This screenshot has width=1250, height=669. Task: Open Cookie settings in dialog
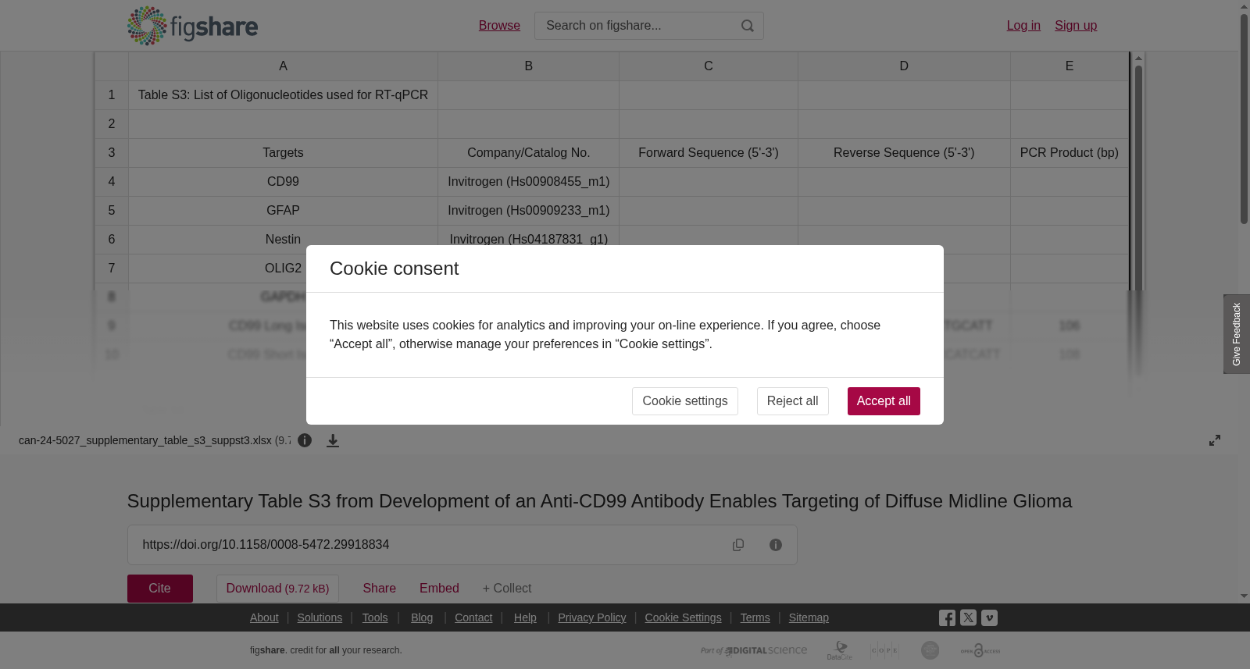(x=685, y=401)
